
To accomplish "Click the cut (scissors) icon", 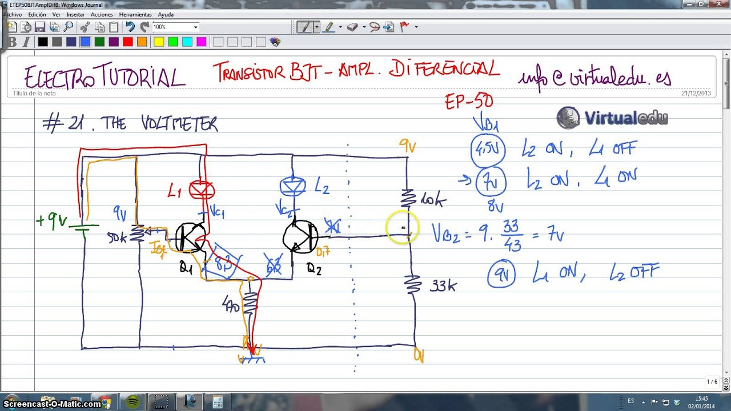I will click(85, 27).
